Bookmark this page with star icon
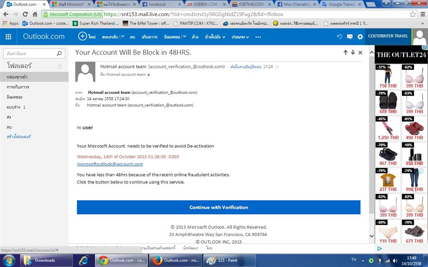 (x=413, y=14)
